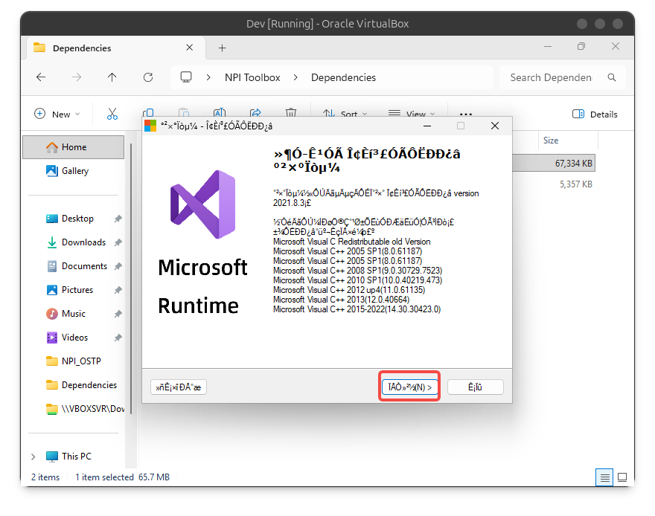This screenshot has width=655, height=516.
Task: Select the file row showing 67,334 KB
Action: 554,163
